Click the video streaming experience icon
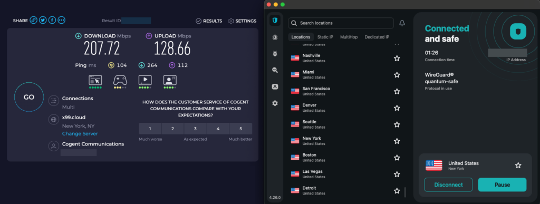The image size is (540, 204). (x=145, y=80)
